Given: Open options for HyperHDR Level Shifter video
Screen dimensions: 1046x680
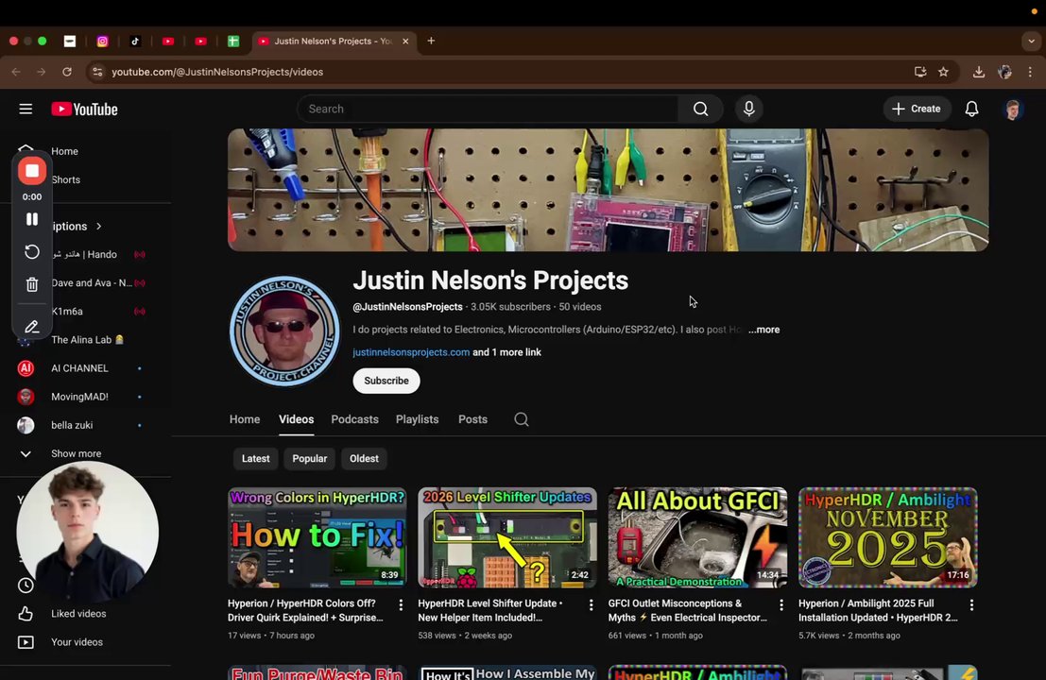Looking at the screenshot, I should pyautogui.click(x=591, y=604).
